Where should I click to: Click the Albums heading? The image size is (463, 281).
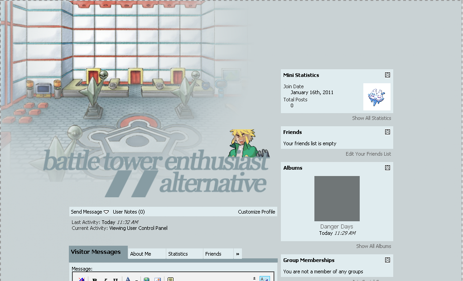[293, 167]
